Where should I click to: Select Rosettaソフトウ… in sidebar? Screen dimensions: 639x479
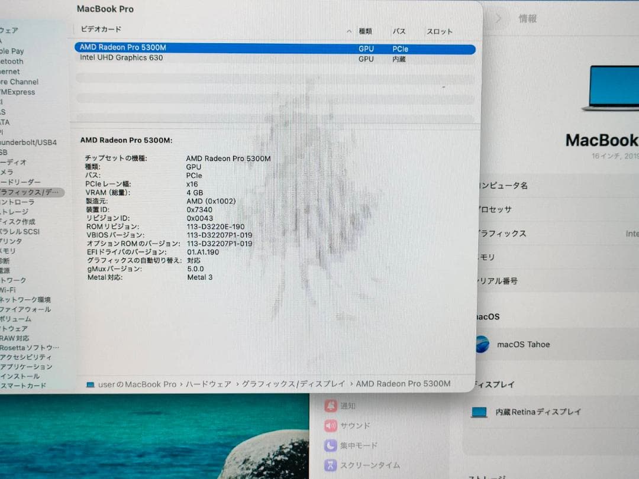tap(30, 348)
